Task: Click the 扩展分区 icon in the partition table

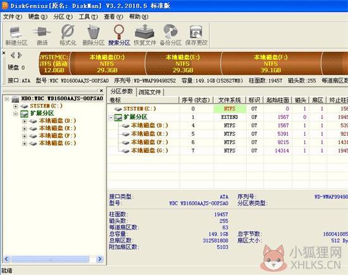Action: (118, 118)
